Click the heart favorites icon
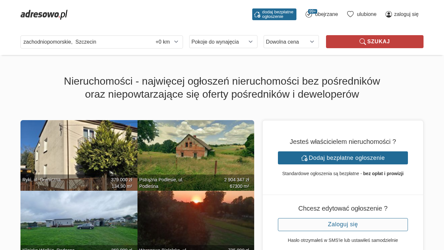The width and height of the screenshot is (444, 250). [x=350, y=14]
